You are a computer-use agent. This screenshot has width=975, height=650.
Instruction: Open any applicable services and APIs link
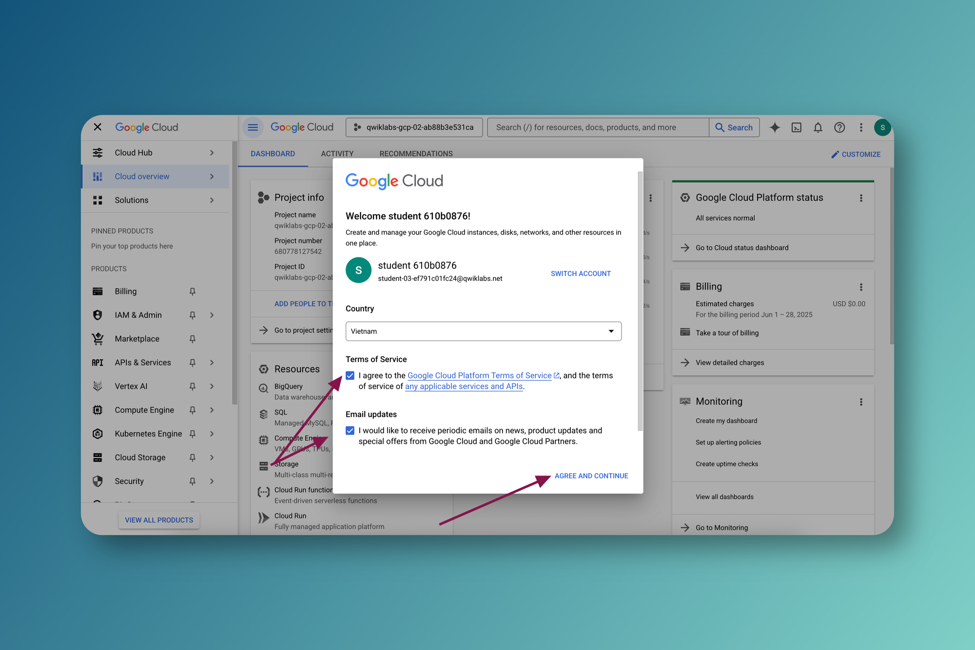(x=464, y=386)
